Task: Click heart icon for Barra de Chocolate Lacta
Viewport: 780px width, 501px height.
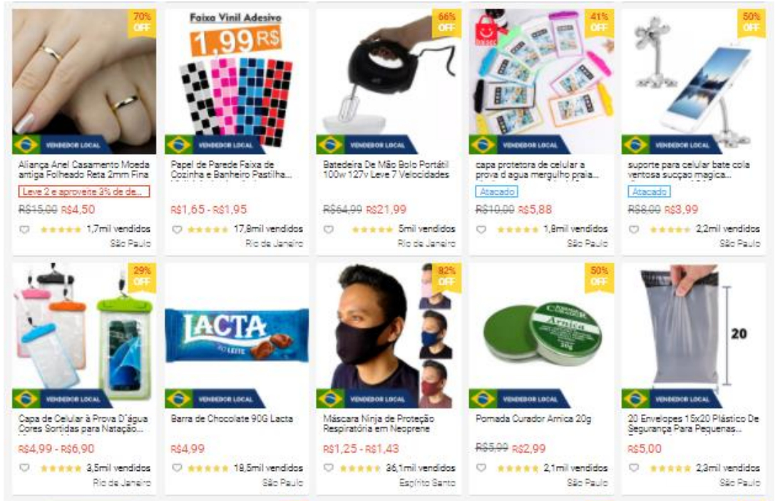Action: pyautogui.click(x=177, y=468)
